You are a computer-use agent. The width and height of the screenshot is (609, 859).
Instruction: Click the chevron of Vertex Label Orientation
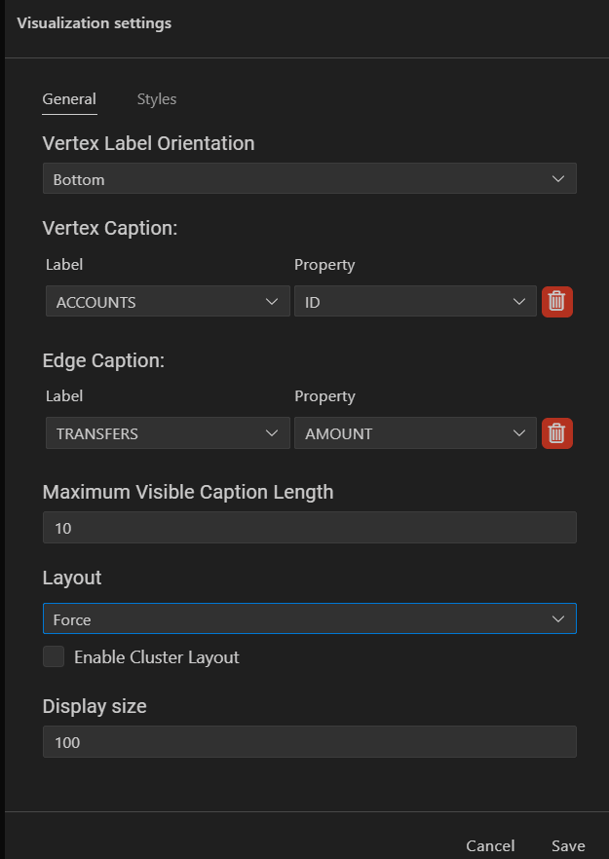point(558,179)
